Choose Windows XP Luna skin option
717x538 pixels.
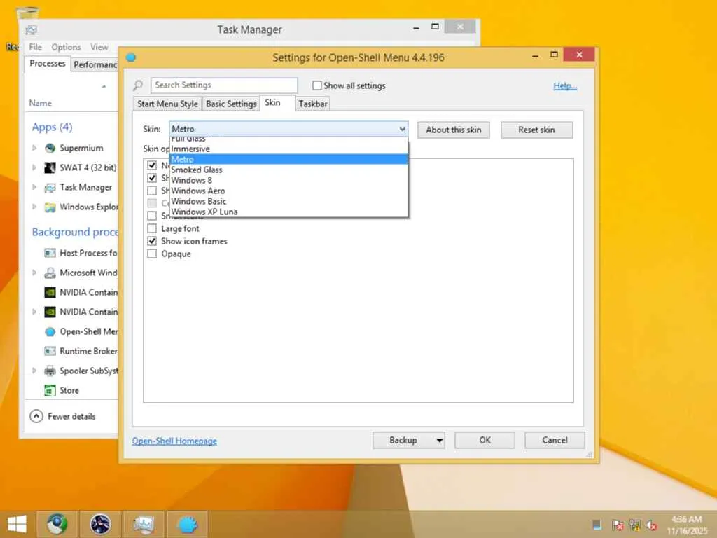[x=288, y=212]
